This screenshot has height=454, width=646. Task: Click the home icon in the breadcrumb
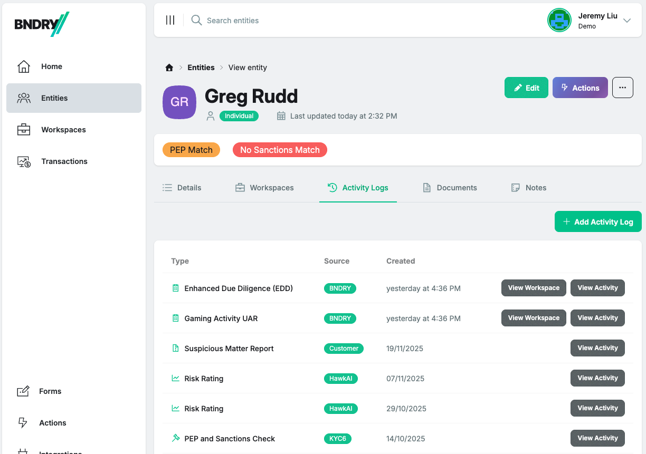(169, 67)
